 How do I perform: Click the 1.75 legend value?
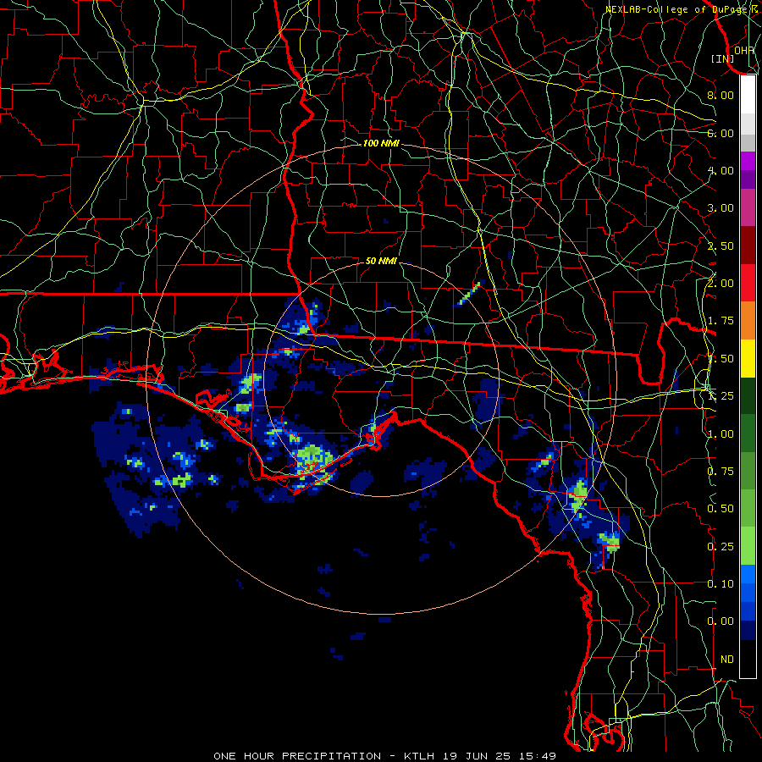(721, 321)
